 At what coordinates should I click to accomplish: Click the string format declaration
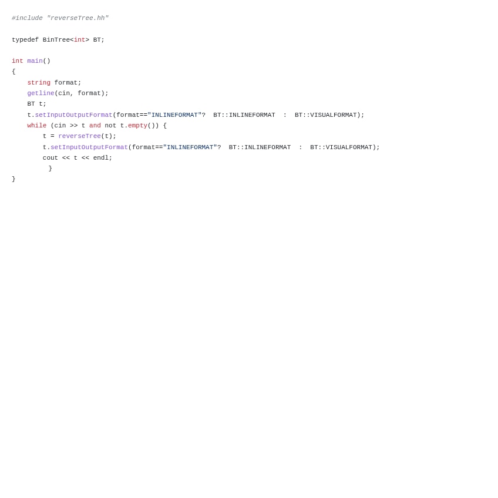point(54,83)
